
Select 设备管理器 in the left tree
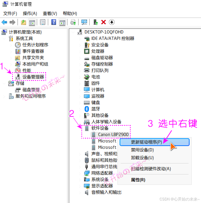tap(33, 77)
